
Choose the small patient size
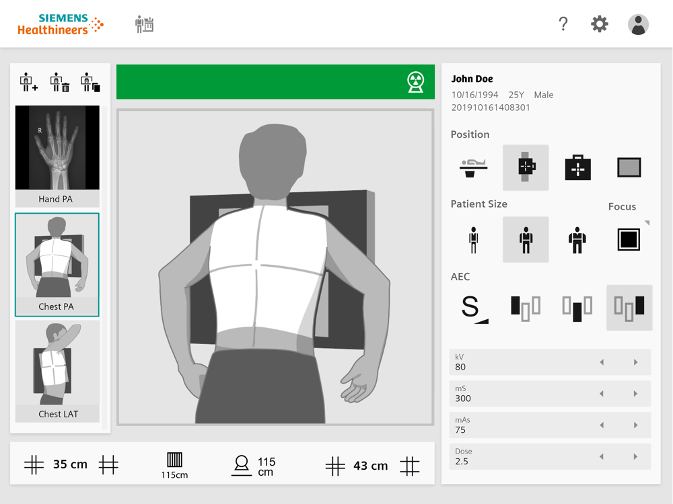[x=473, y=240]
